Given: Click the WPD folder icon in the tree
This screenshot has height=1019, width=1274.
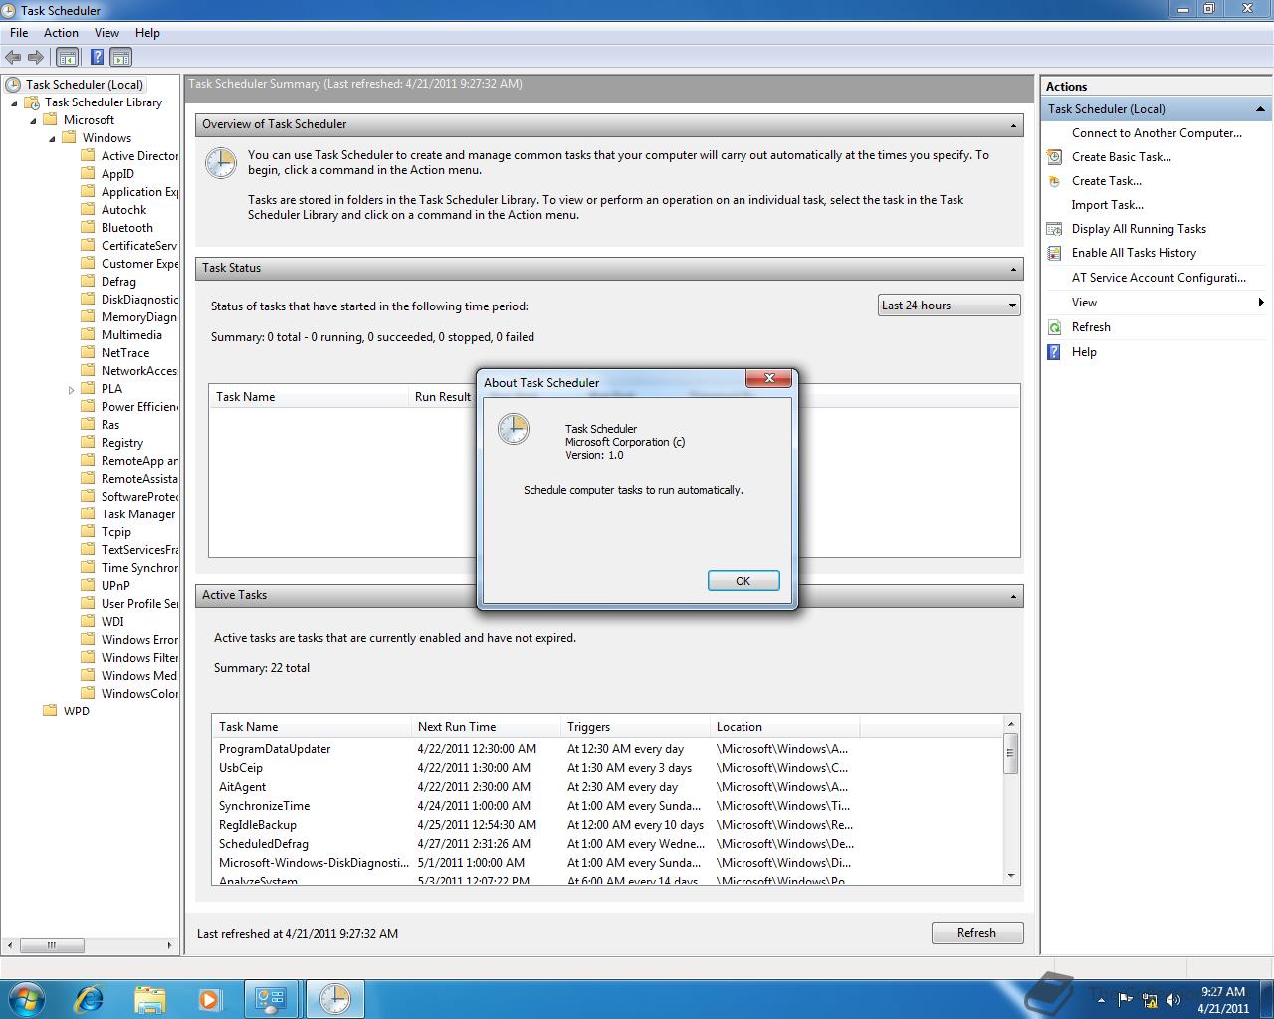Looking at the screenshot, I should click(x=51, y=712).
